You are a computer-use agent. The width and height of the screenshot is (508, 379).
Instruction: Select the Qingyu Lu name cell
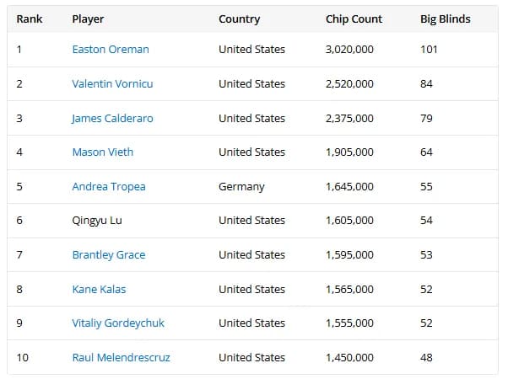tap(97, 221)
